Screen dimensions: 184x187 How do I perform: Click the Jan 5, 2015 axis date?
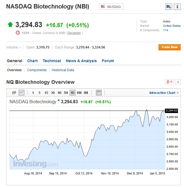coord(157,173)
